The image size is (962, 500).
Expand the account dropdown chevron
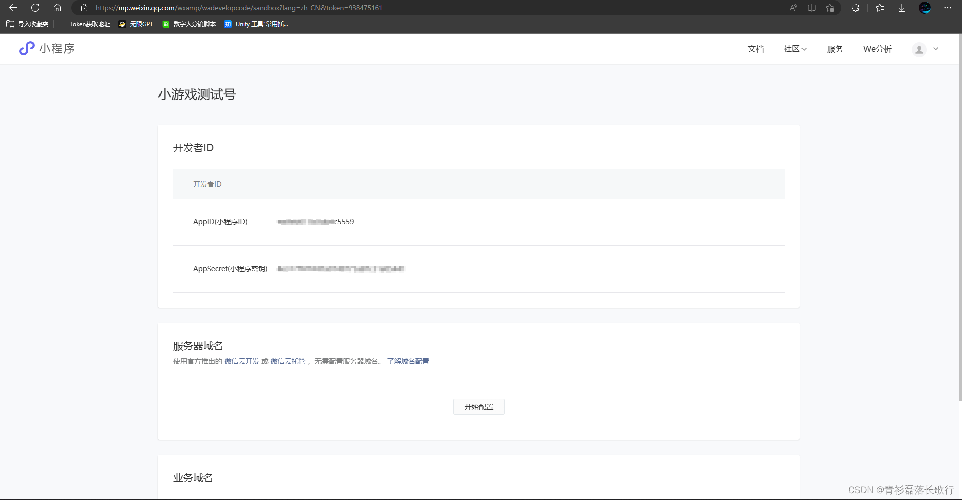click(936, 49)
